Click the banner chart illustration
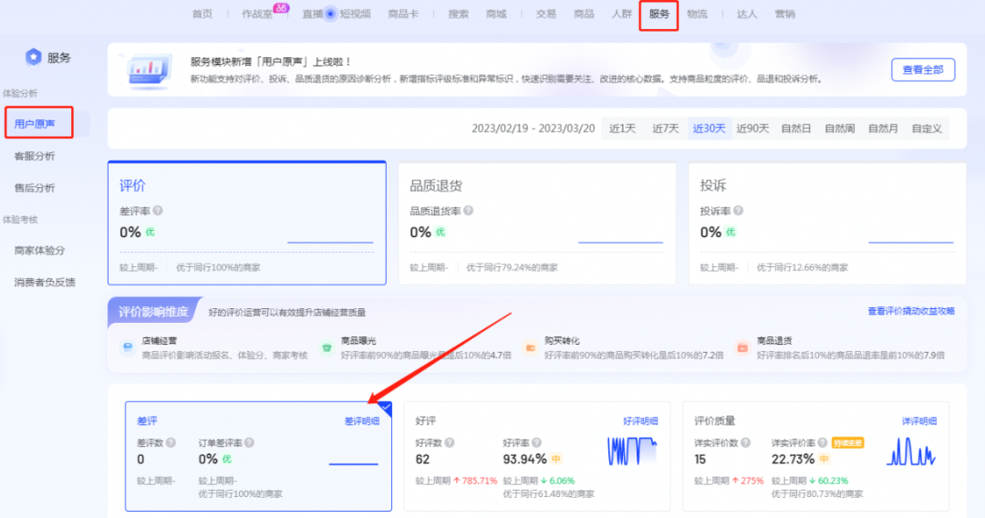Viewport: 985px width, 518px height. point(149,71)
